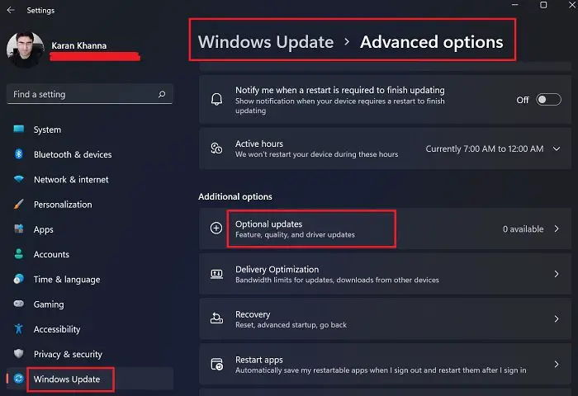Maximize the Settings window
This screenshot has height=396, width=578.
click(543, 5)
